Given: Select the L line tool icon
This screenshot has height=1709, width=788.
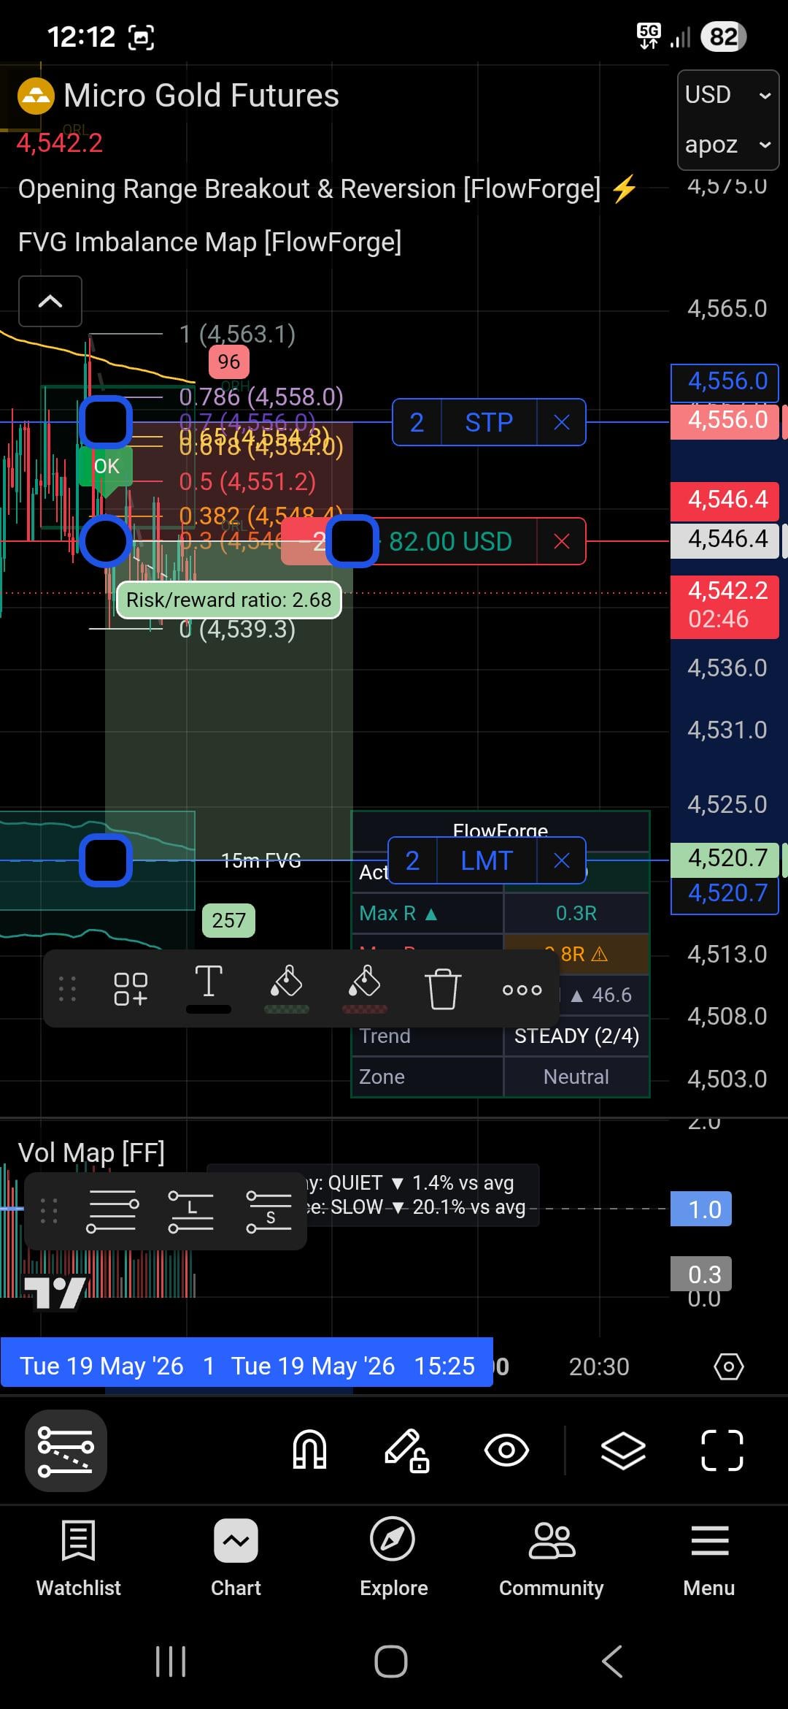Looking at the screenshot, I should [191, 1212].
